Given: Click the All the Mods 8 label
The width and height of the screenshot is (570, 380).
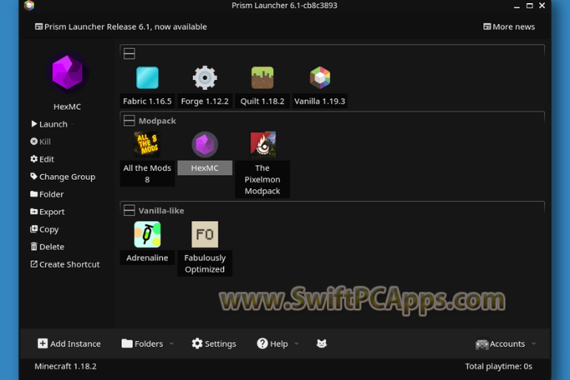Looking at the screenshot, I should [x=147, y=173].
